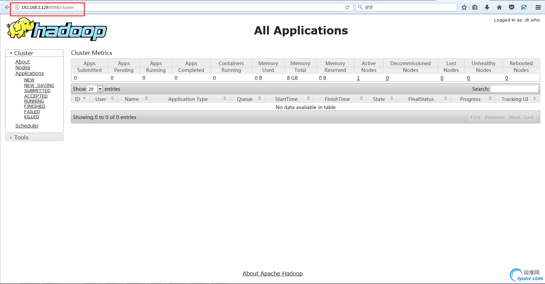Open the Nodes link in sidebar

(23, 68)
